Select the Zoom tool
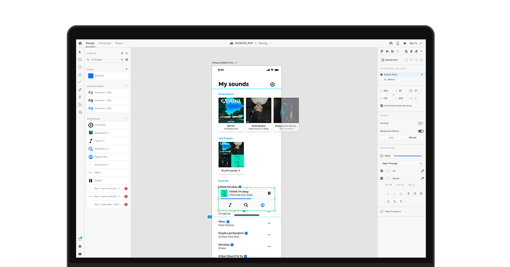 (x=80, y=112)
